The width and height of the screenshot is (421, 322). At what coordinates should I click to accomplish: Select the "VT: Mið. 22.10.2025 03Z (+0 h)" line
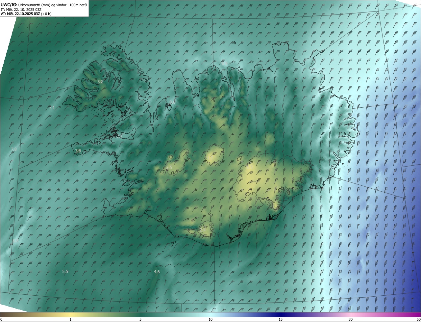(26, 14)
